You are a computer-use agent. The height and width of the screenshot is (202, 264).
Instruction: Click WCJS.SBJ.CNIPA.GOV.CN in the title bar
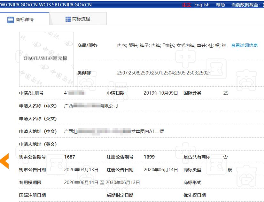pos(65,4)
